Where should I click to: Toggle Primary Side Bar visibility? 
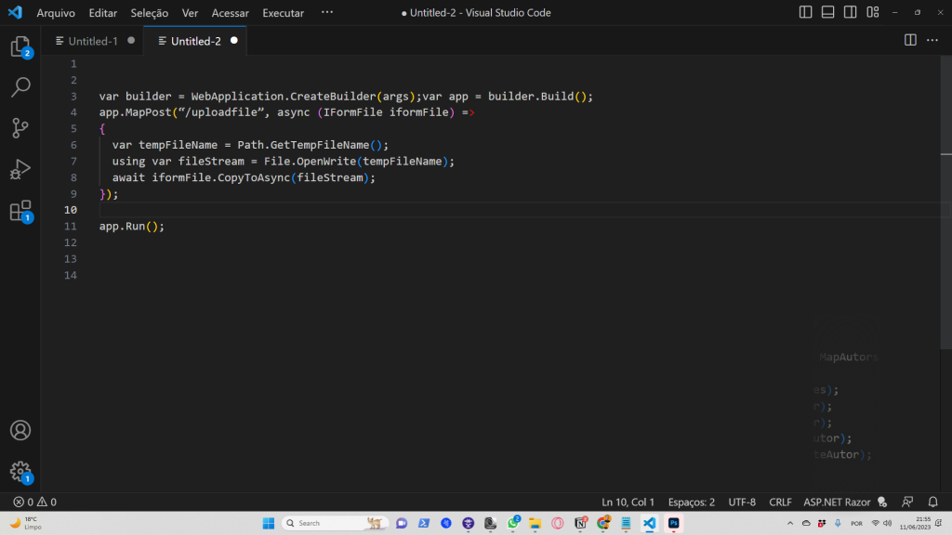806,12
